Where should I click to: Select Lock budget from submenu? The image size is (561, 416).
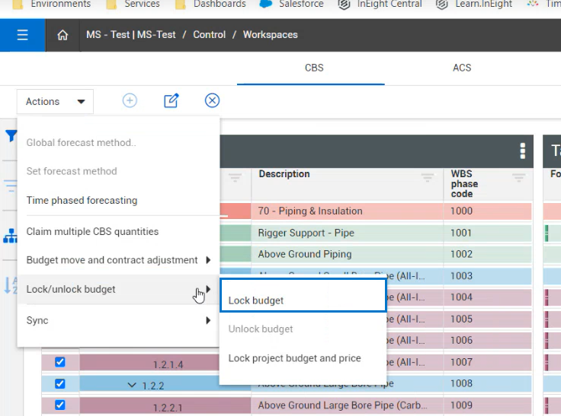click(256, 300)
